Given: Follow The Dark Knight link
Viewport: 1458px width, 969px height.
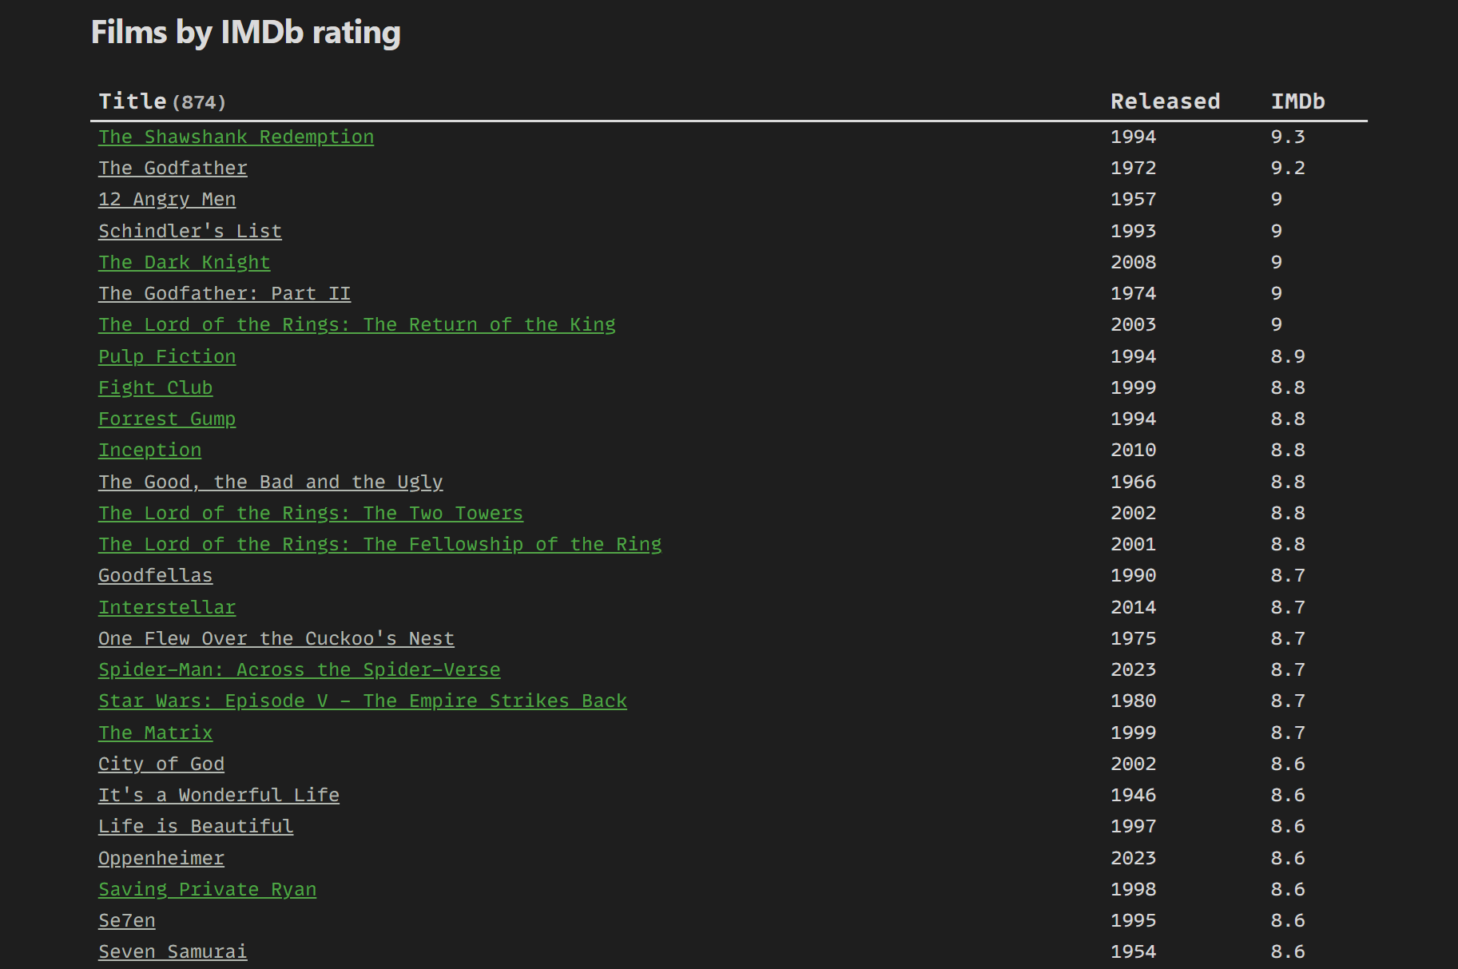Looking at the screenshot, I should [x=185, y=262].
